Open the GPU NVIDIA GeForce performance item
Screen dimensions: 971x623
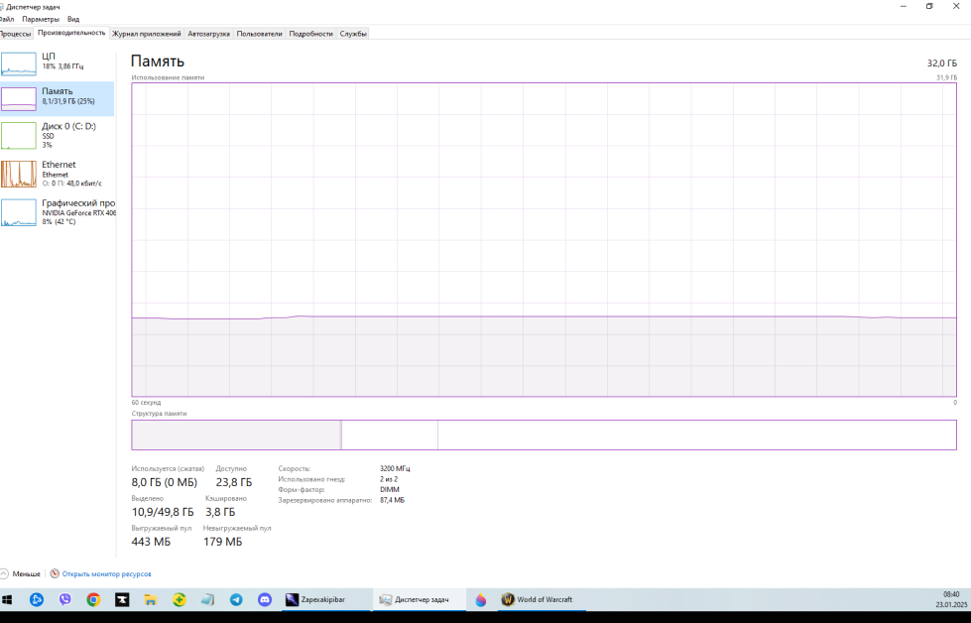57,211
